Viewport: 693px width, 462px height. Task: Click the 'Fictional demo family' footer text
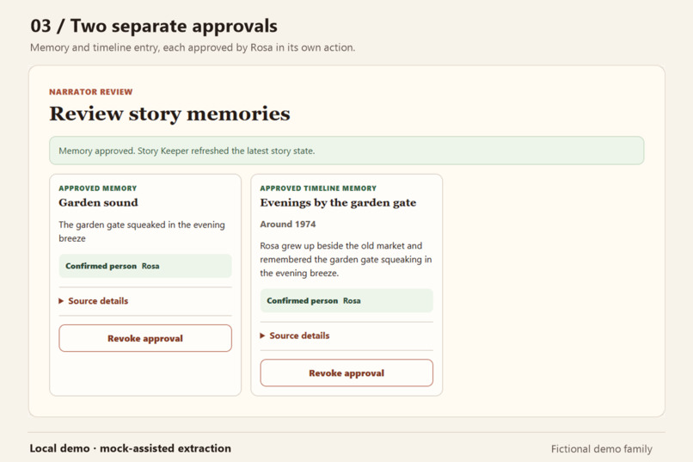coord(602,449)
